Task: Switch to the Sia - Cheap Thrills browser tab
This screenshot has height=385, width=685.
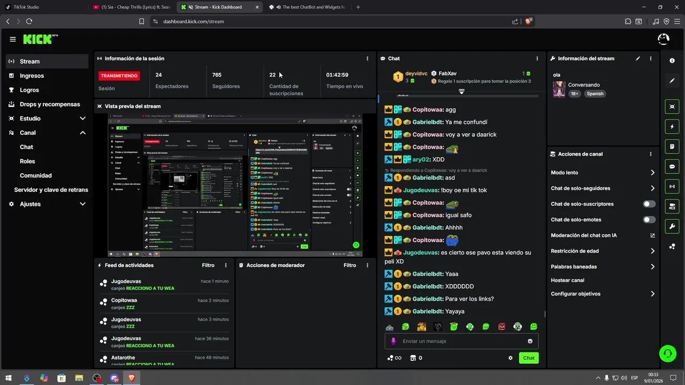Action: point(132,7)
